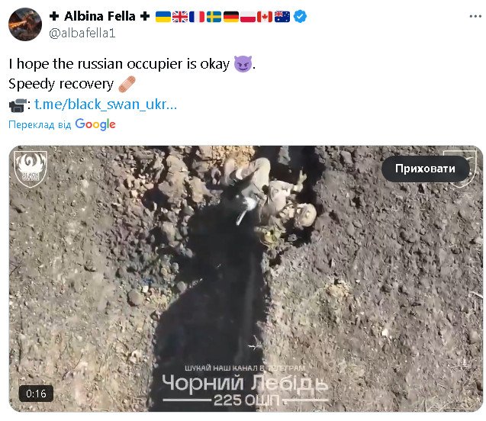Viewport: 486px width, 421px height.
Task: Play the video by clicking its center
Action: pos(246,279)
